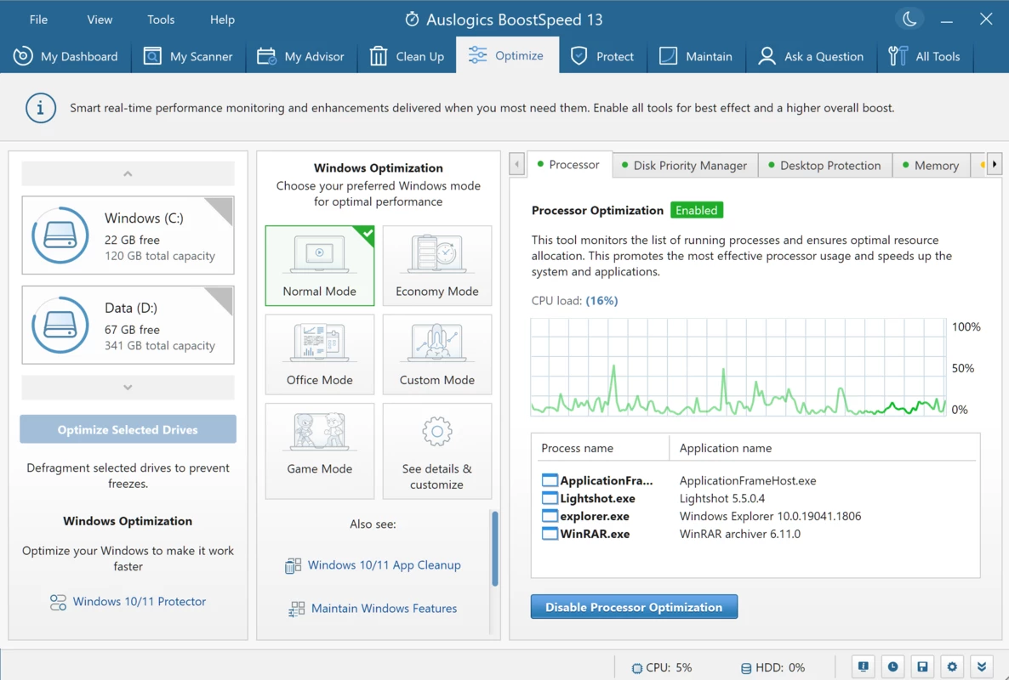Open the File menu
This screenshot has width=1009, height=680.
click(38, 20)
